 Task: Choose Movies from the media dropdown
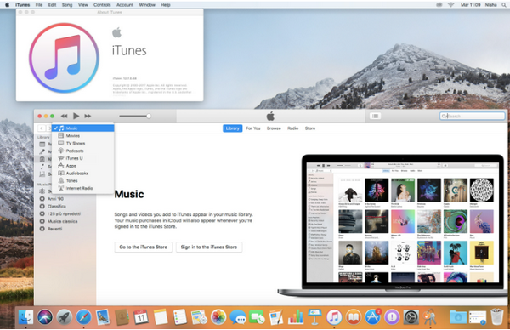tap(83, 136)
